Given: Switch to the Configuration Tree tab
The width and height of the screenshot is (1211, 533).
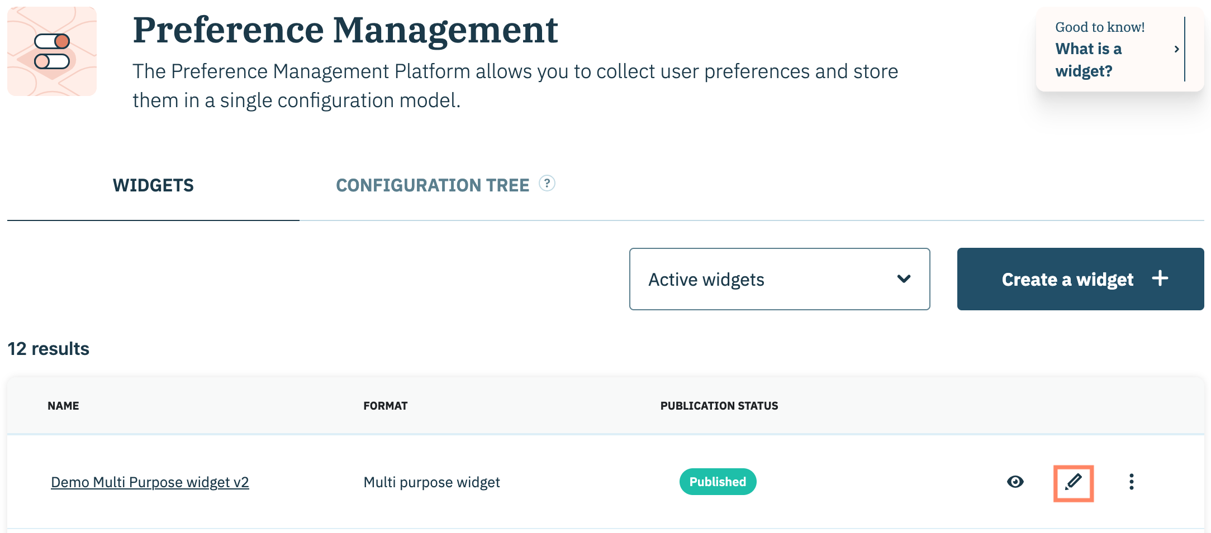Looking at the screenshot, I should point(432,185).
